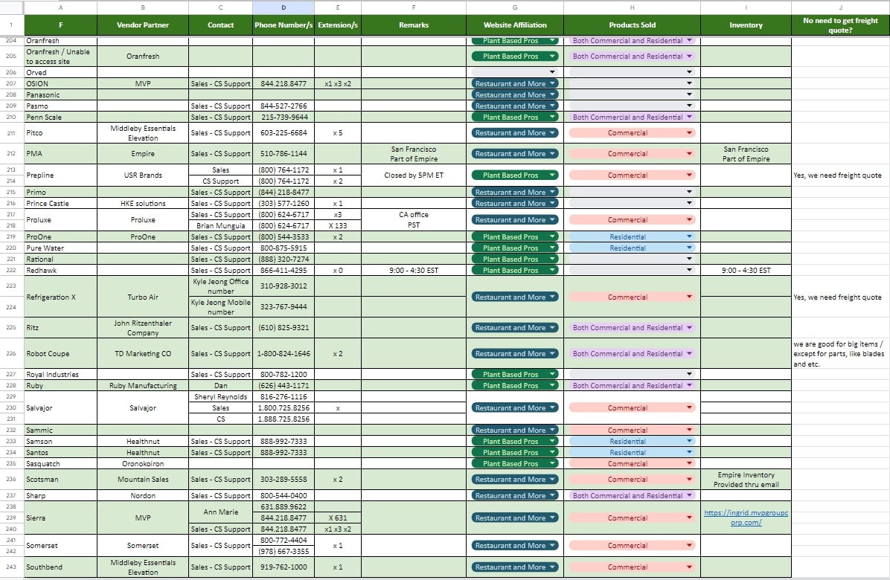The width and height of the screenshot is (890, 580).
Task: Select Redhawk's 9:00 - 4:30 EST remarks cell
Action: (413, 271)
